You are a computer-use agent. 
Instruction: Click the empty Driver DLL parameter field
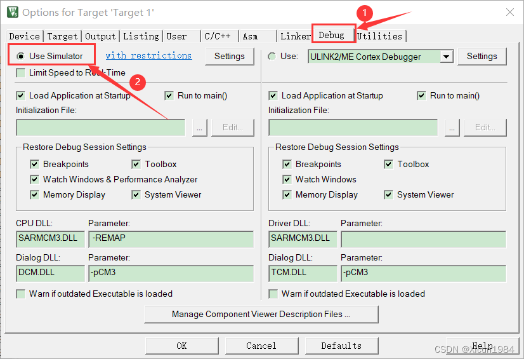click(423, 239)
